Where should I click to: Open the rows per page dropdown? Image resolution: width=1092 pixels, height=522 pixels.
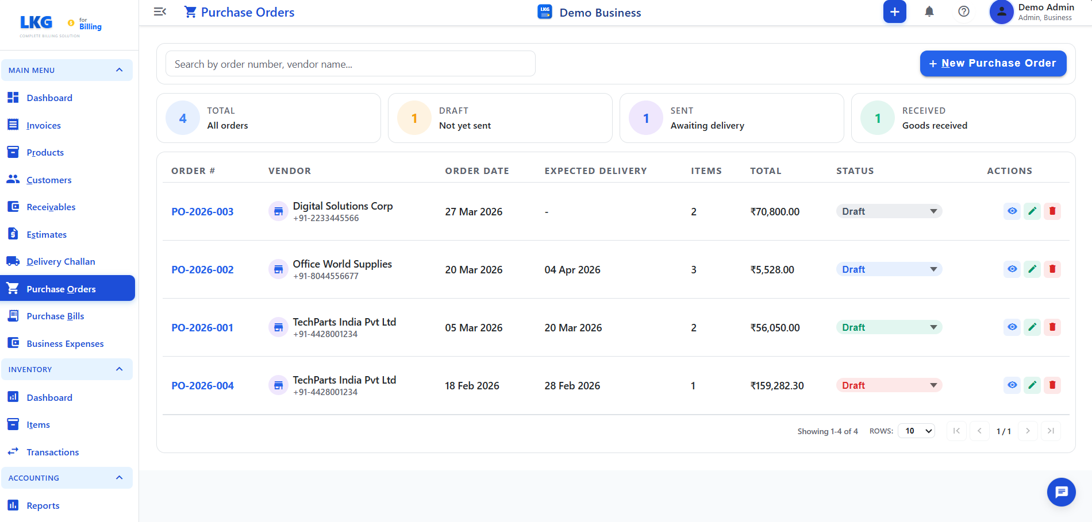coord(917,431)
